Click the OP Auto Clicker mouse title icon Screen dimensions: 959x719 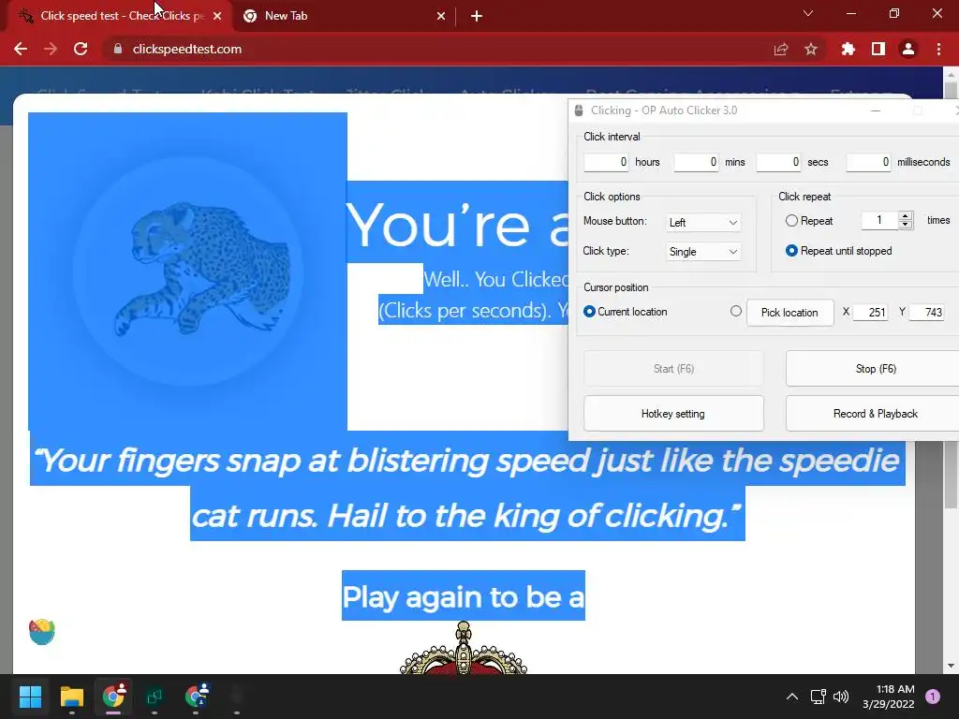point(579,110)
